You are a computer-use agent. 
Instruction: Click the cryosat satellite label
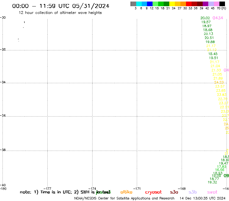153,192
